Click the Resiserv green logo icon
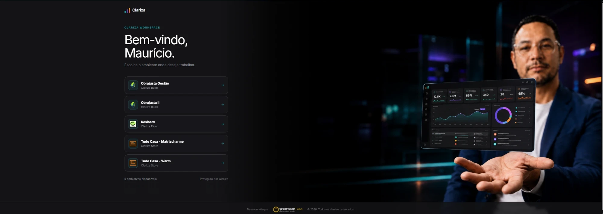The image size is (603, 214). click(x=133, y=124)
